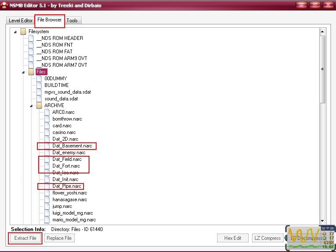Image resolution: width=336 pixels, height=252 pixels.
Task: Click the file icon beside casino.narc
Action: (47, 132)
